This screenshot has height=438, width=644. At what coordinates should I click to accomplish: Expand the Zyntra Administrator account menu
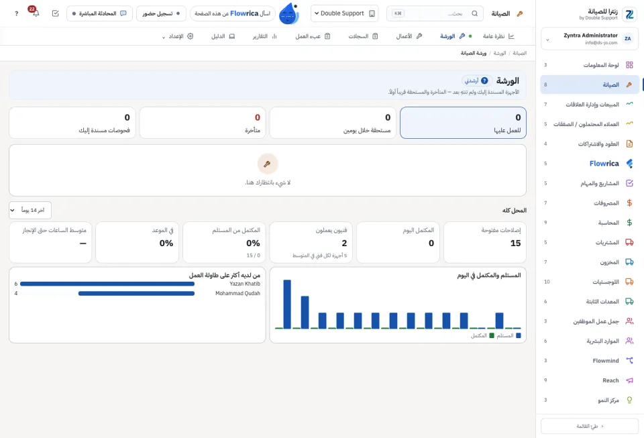pyautogui.click(x=590, y=39)
